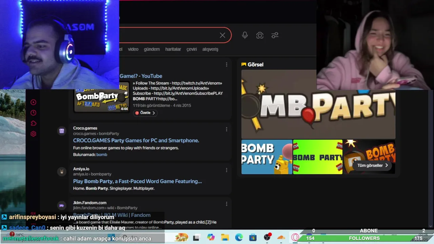434x244 pixels.
Task: Click the 'bomb' missing-term link
Action: click(102, 155)
